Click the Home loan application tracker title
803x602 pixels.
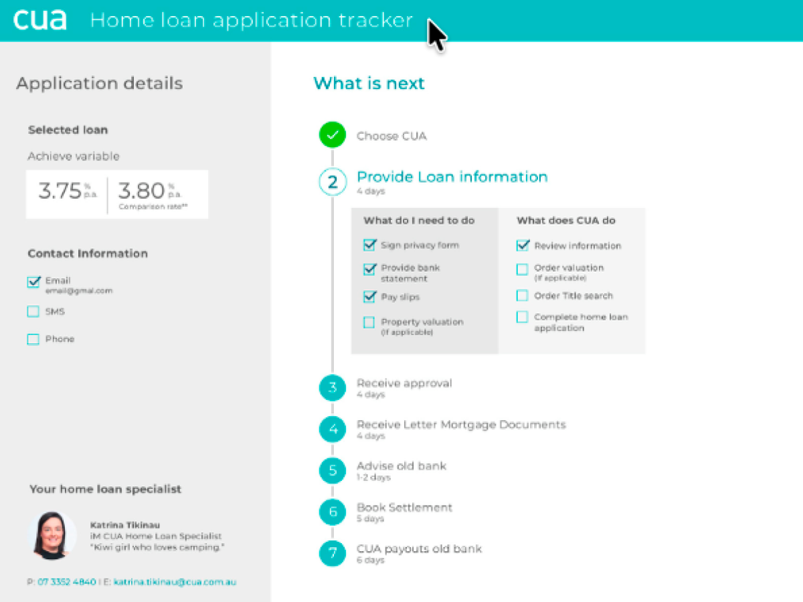[251, 20]
